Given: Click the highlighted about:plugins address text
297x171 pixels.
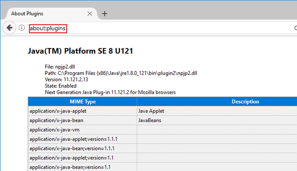Looking at the screenshot, I should [x=48, y=28].
